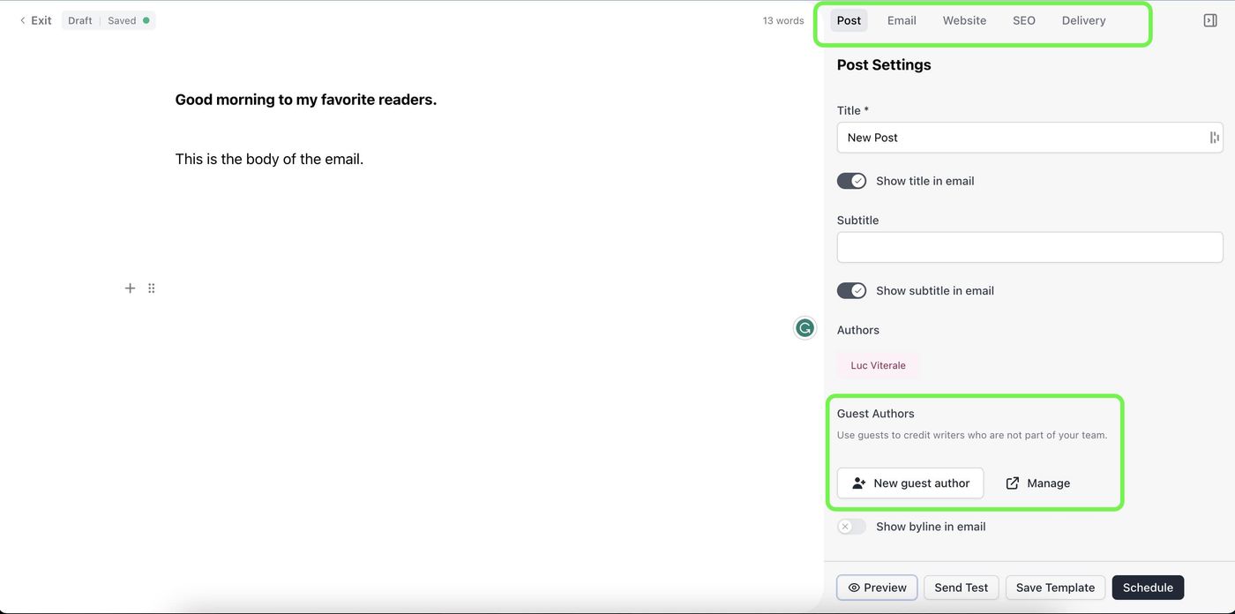Viewport: 1235px width, 614px height.
Task: Click the Title input field
Action: coord(1029,138)
